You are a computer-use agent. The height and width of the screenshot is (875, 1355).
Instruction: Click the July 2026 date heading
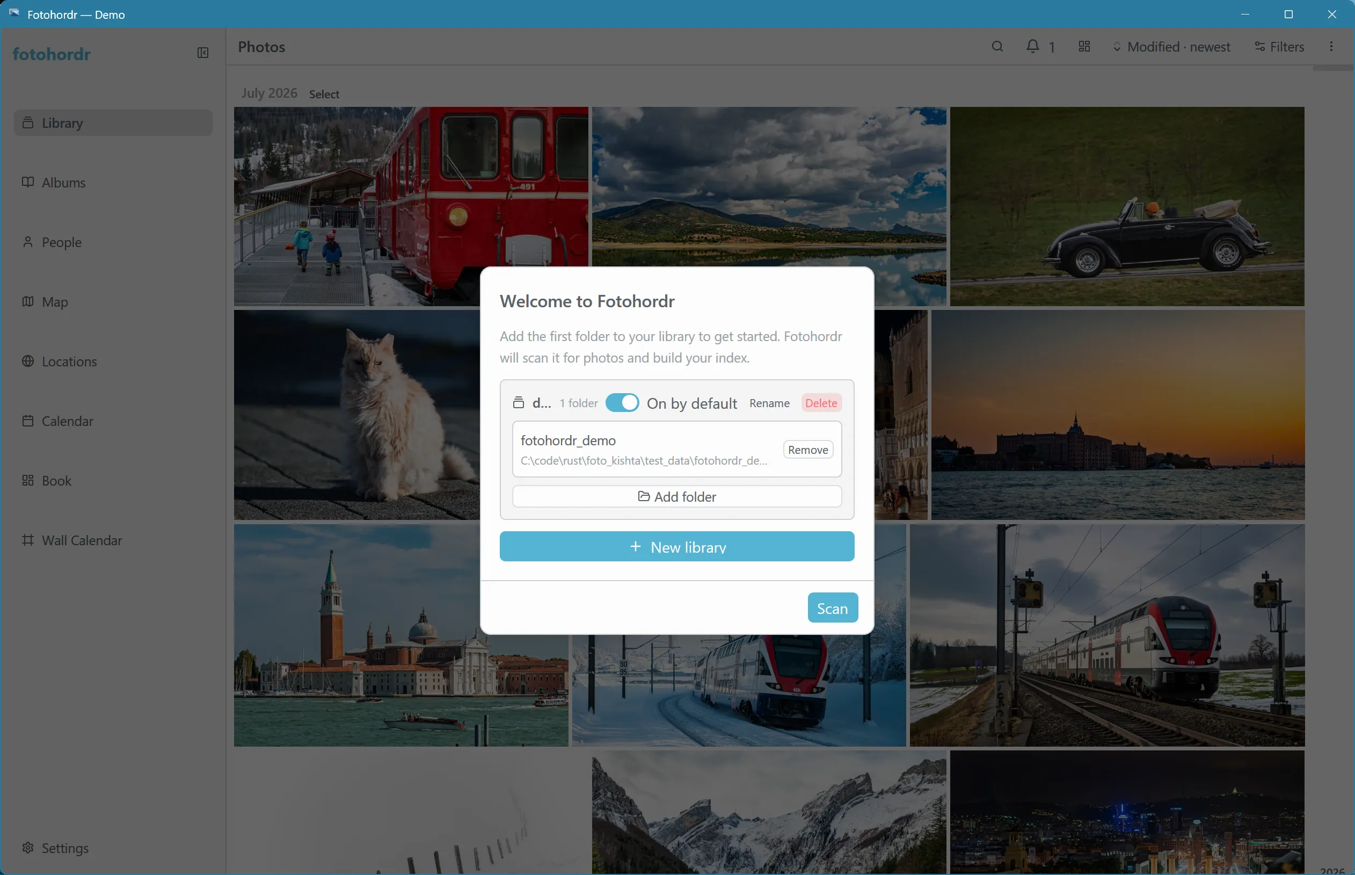coord(268,93)
